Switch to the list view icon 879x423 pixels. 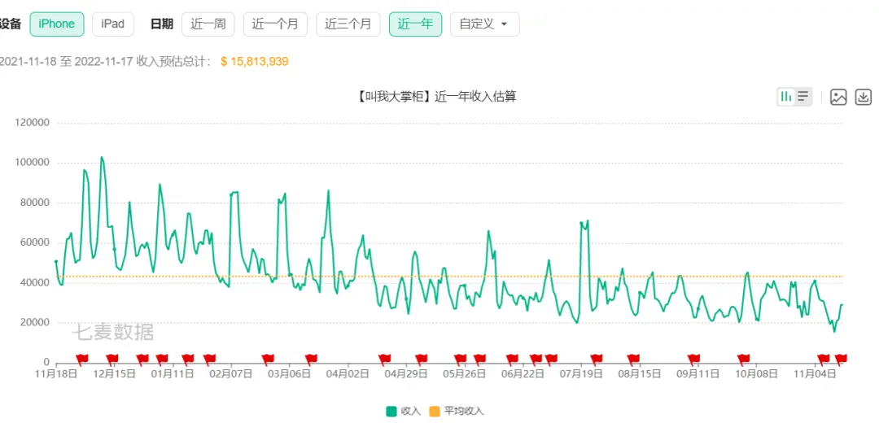[x=802, y=97]
